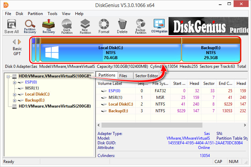The height and width of the screenshot is (167, 251).
Task: Sort by the File Sys... column header
Action: pos(161,83)
